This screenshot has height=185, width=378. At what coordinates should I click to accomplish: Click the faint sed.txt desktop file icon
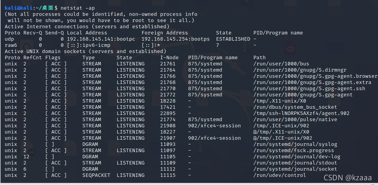click(x=334, y=10)
